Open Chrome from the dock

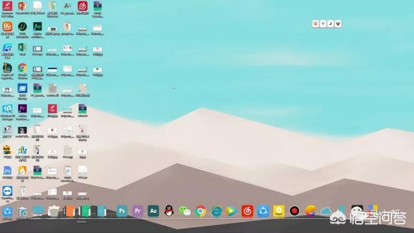[201, 211]
